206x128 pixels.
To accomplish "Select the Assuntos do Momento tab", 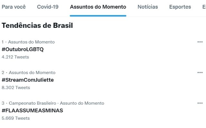I will click(x=98, y=7).
